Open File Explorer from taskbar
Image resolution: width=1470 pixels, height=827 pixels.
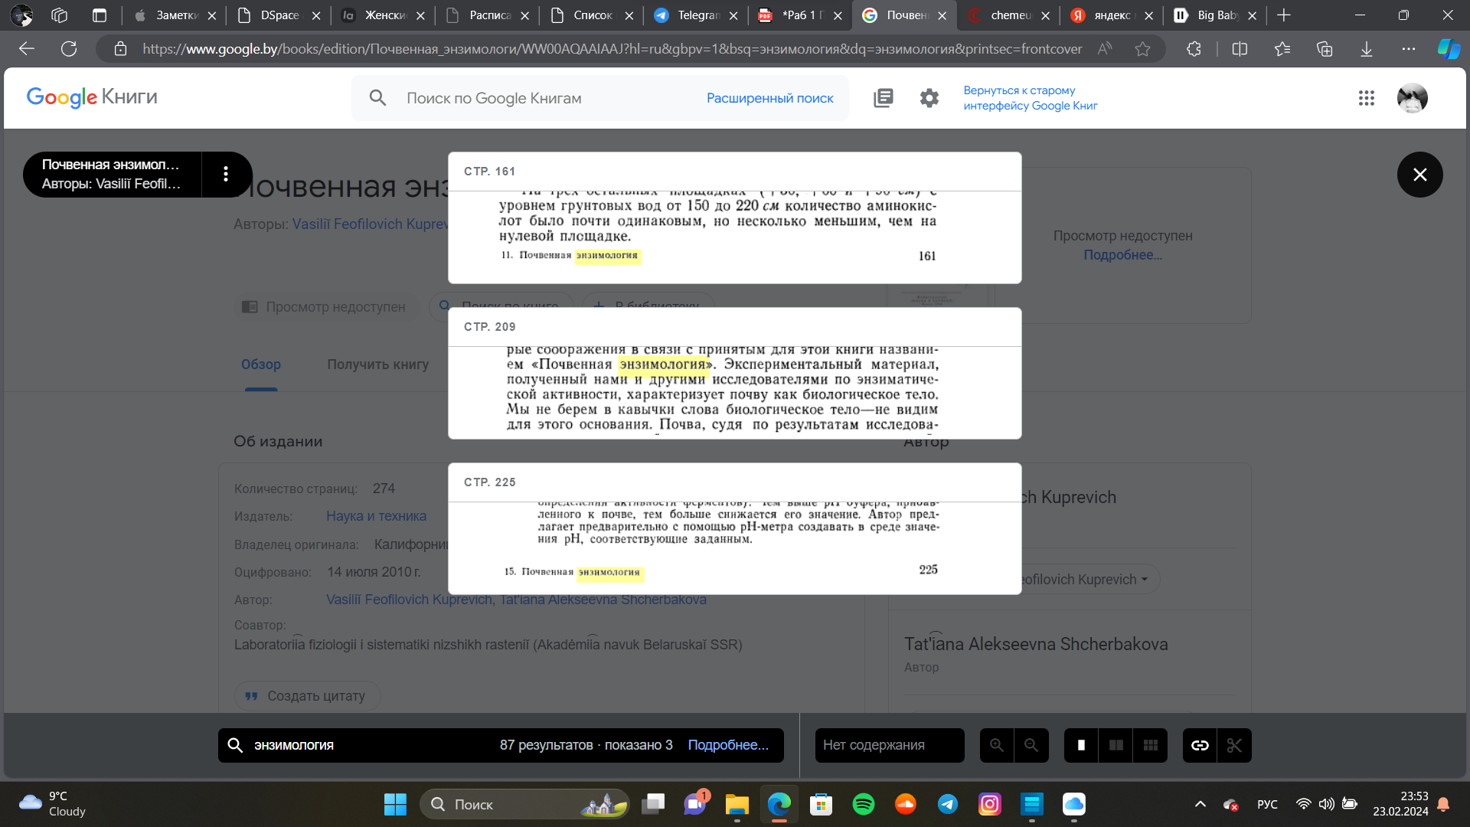coord(737,804)
